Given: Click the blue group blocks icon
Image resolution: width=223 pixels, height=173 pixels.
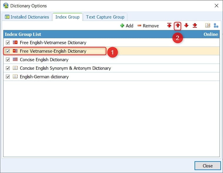Looking at the screenshot, I should point(216,26).
